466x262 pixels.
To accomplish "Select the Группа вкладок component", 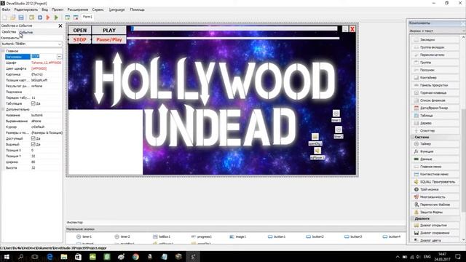I will point(435,47).
